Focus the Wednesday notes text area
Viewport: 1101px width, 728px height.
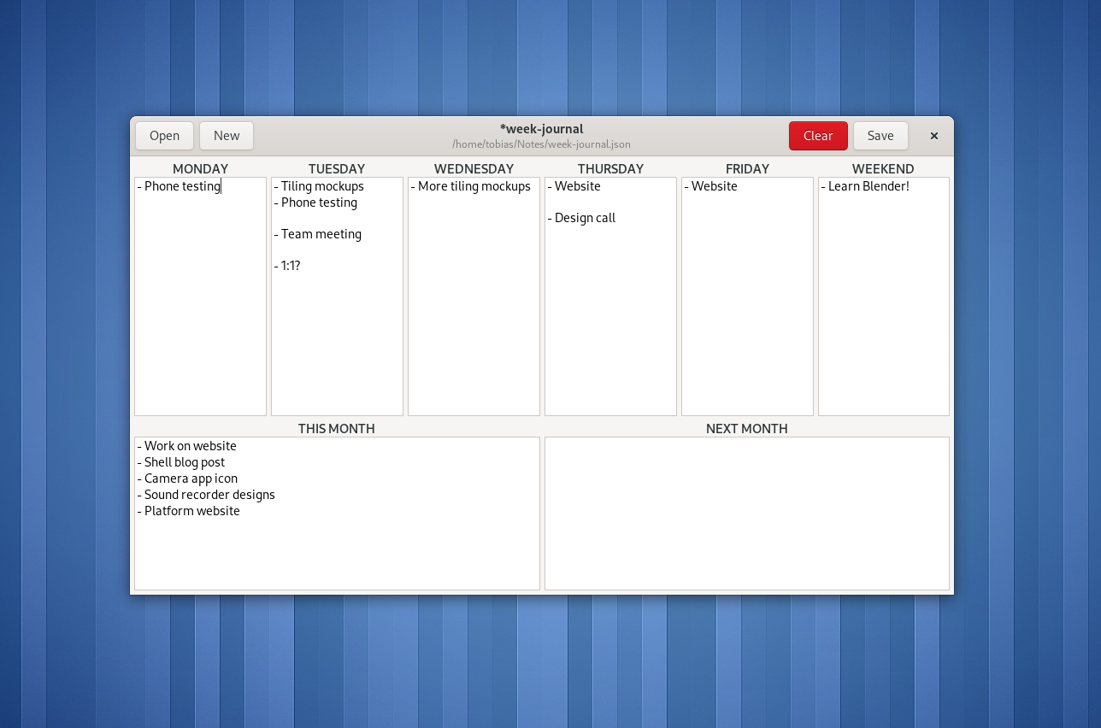tap(474, 296)
